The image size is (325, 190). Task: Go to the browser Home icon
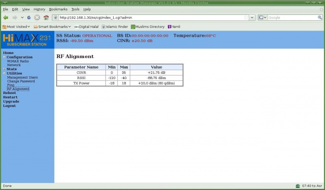click(46, 17)
